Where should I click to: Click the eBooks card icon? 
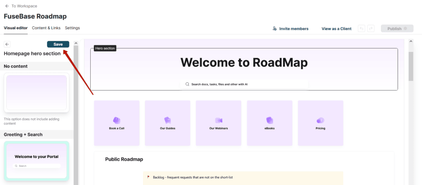pyautogui.click(x=270, y=120)
